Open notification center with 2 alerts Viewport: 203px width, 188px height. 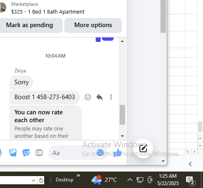click(191, 181)
